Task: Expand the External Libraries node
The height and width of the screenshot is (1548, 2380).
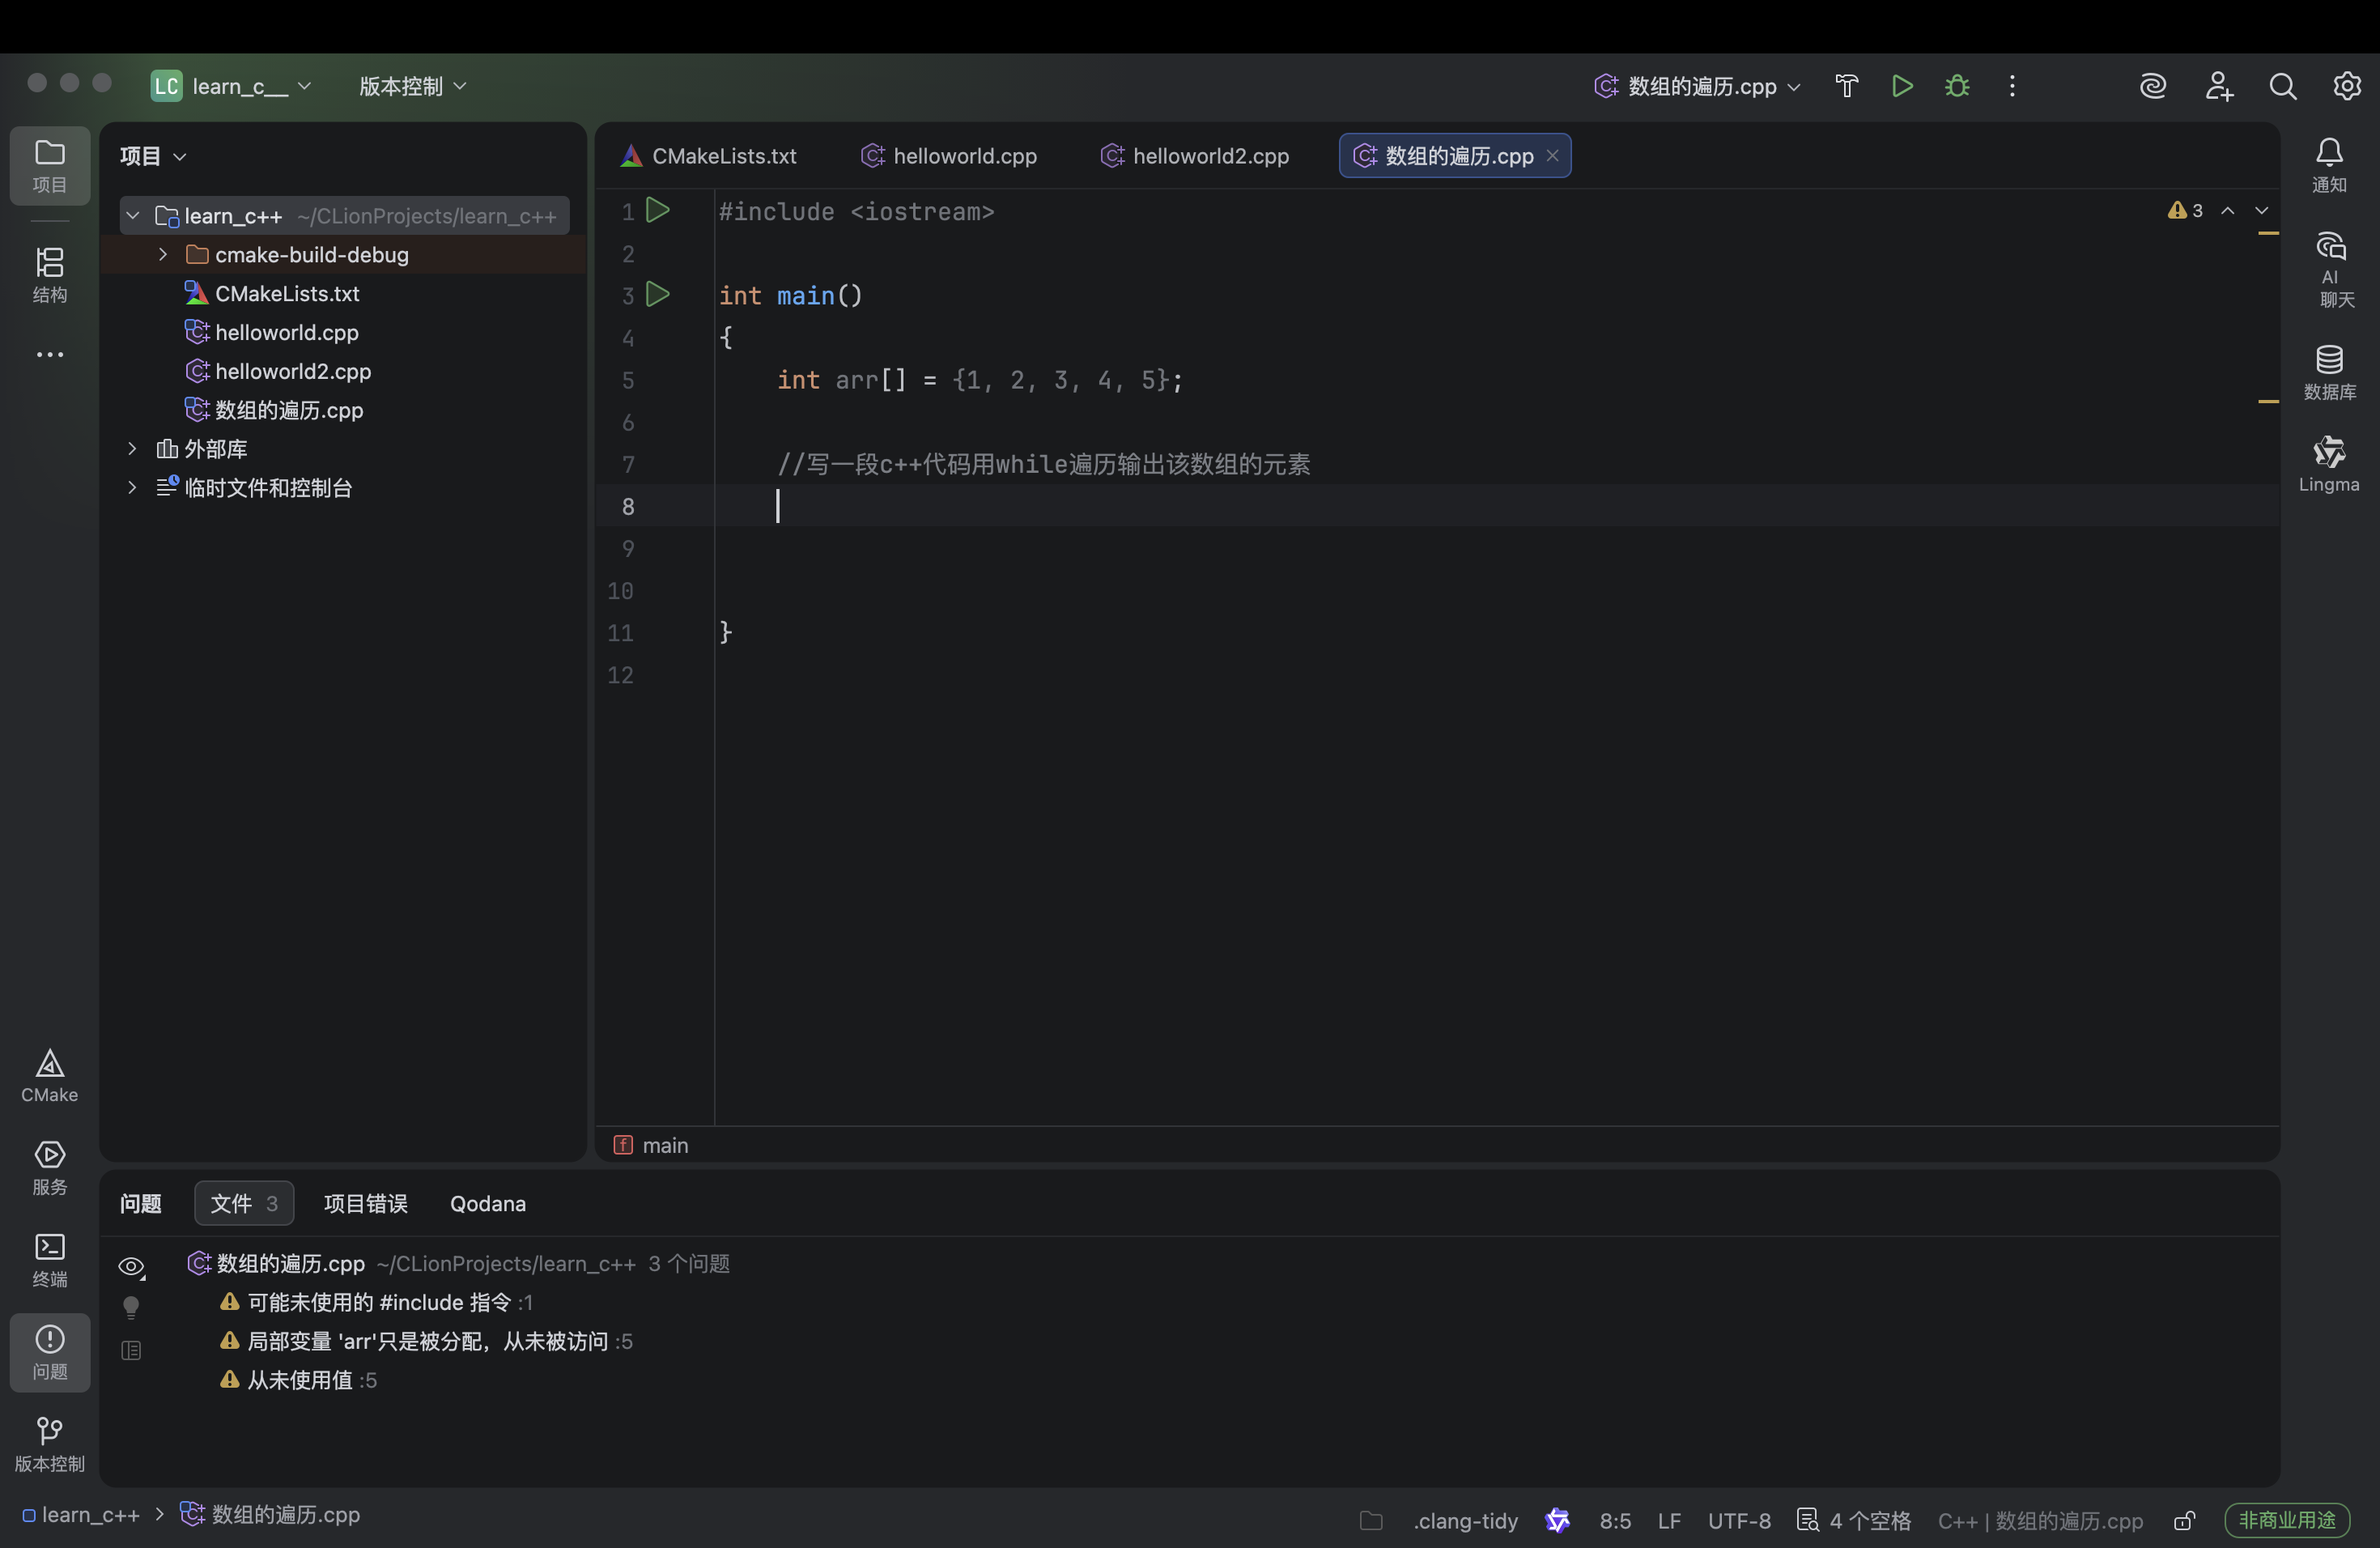Action: pyautogui.click(x=132, y=449)
